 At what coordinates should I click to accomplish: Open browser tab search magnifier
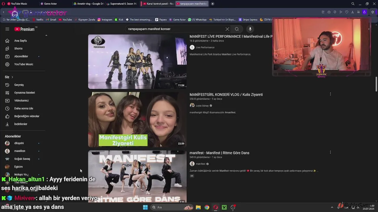353,4
